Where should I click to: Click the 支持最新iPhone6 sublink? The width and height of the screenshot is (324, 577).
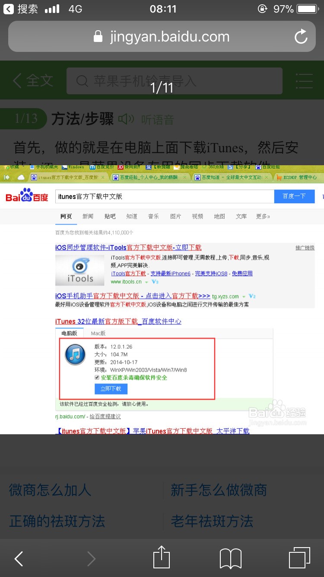(x=170, y=273)
